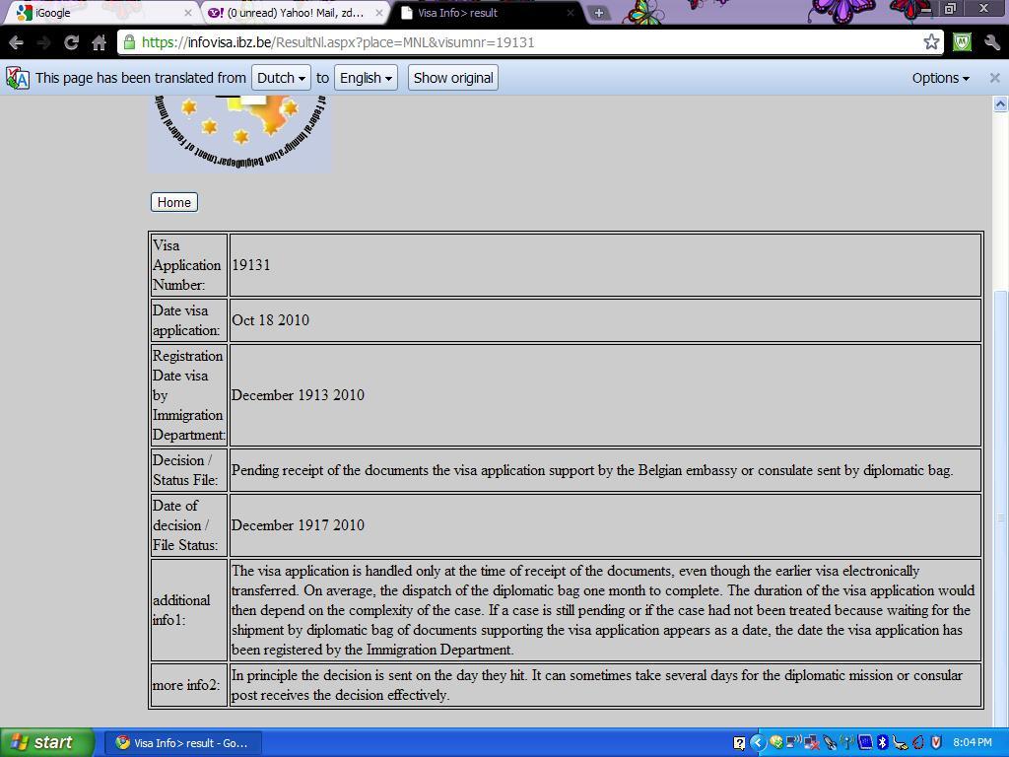Viewport: 1009px width, 757px height.
Task: Click the Home button on the page
Action: (x=174, y=202)
